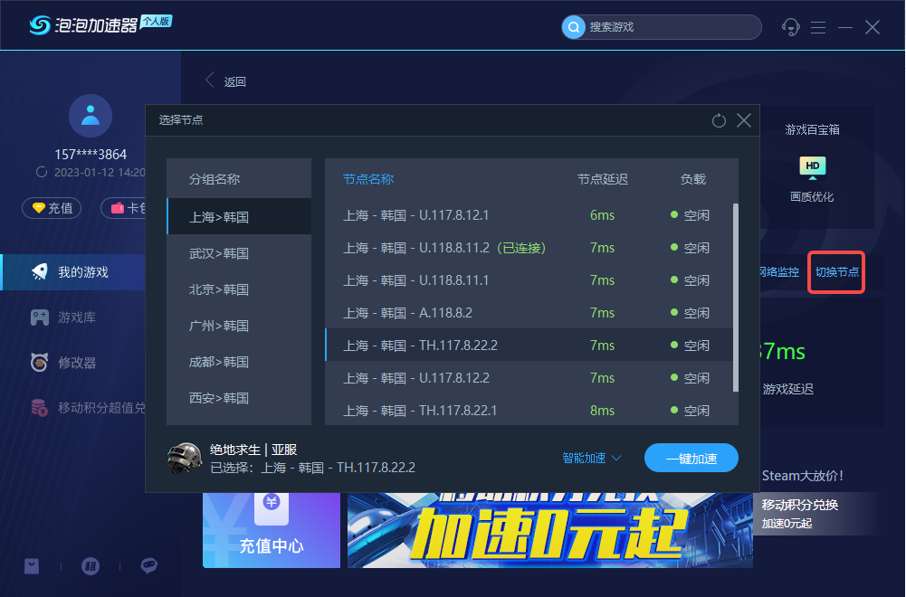Open the hamburger menu at top right
The height and width of the screenshot is (597, 906).
coord(818,27)
